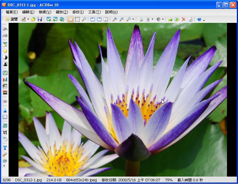Toggle the hand scroll tool
Screen dimensions: 238x184
(x=71, y=19)
